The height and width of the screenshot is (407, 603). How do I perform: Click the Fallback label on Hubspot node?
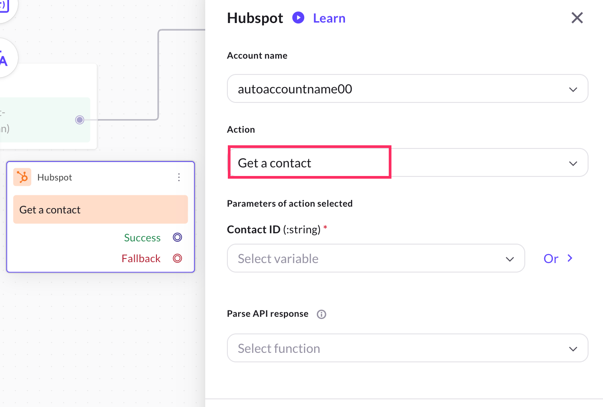(141, 259)
